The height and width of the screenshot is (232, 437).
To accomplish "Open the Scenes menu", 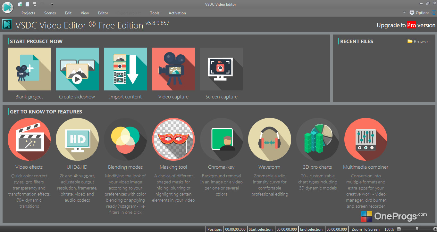I will pos(50,13).
